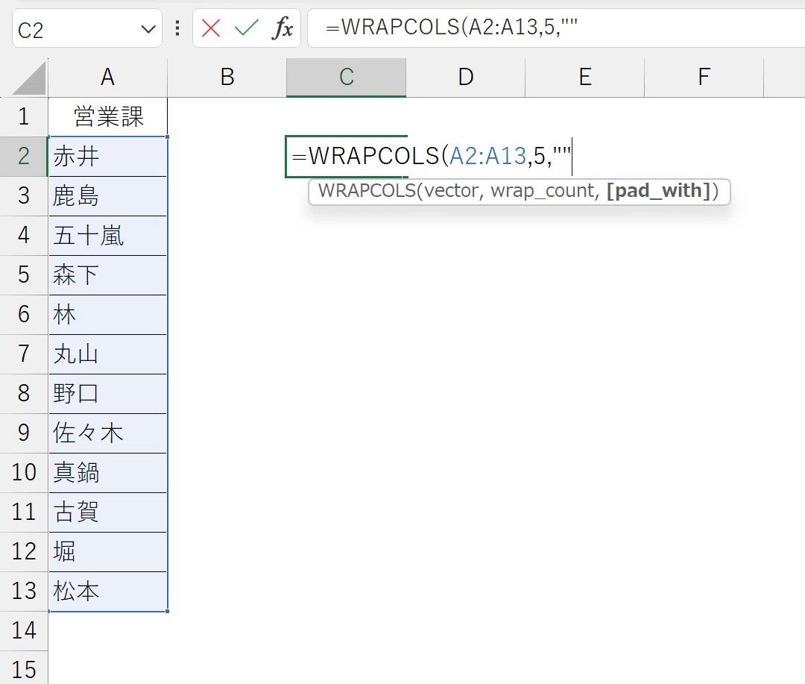Select column F header
The image size is (805, 684).
coord(704,78)
